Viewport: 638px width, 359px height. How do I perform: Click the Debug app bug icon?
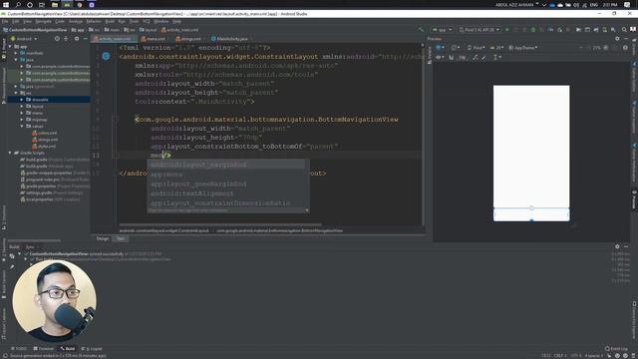(x=533, y=30)
